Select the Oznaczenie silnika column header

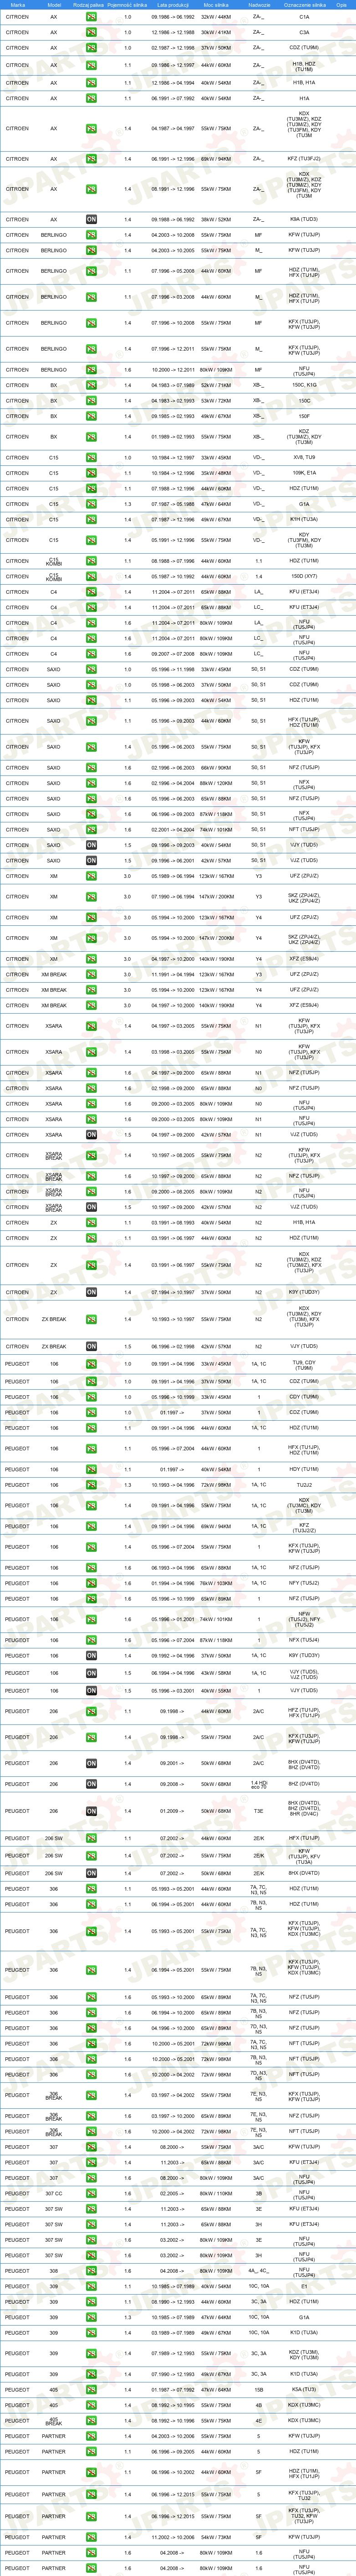305,5
